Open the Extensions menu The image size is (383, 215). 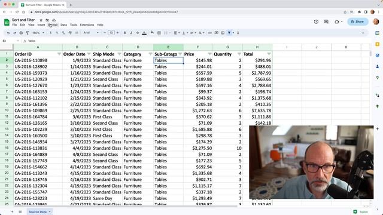tap(87, 25)
